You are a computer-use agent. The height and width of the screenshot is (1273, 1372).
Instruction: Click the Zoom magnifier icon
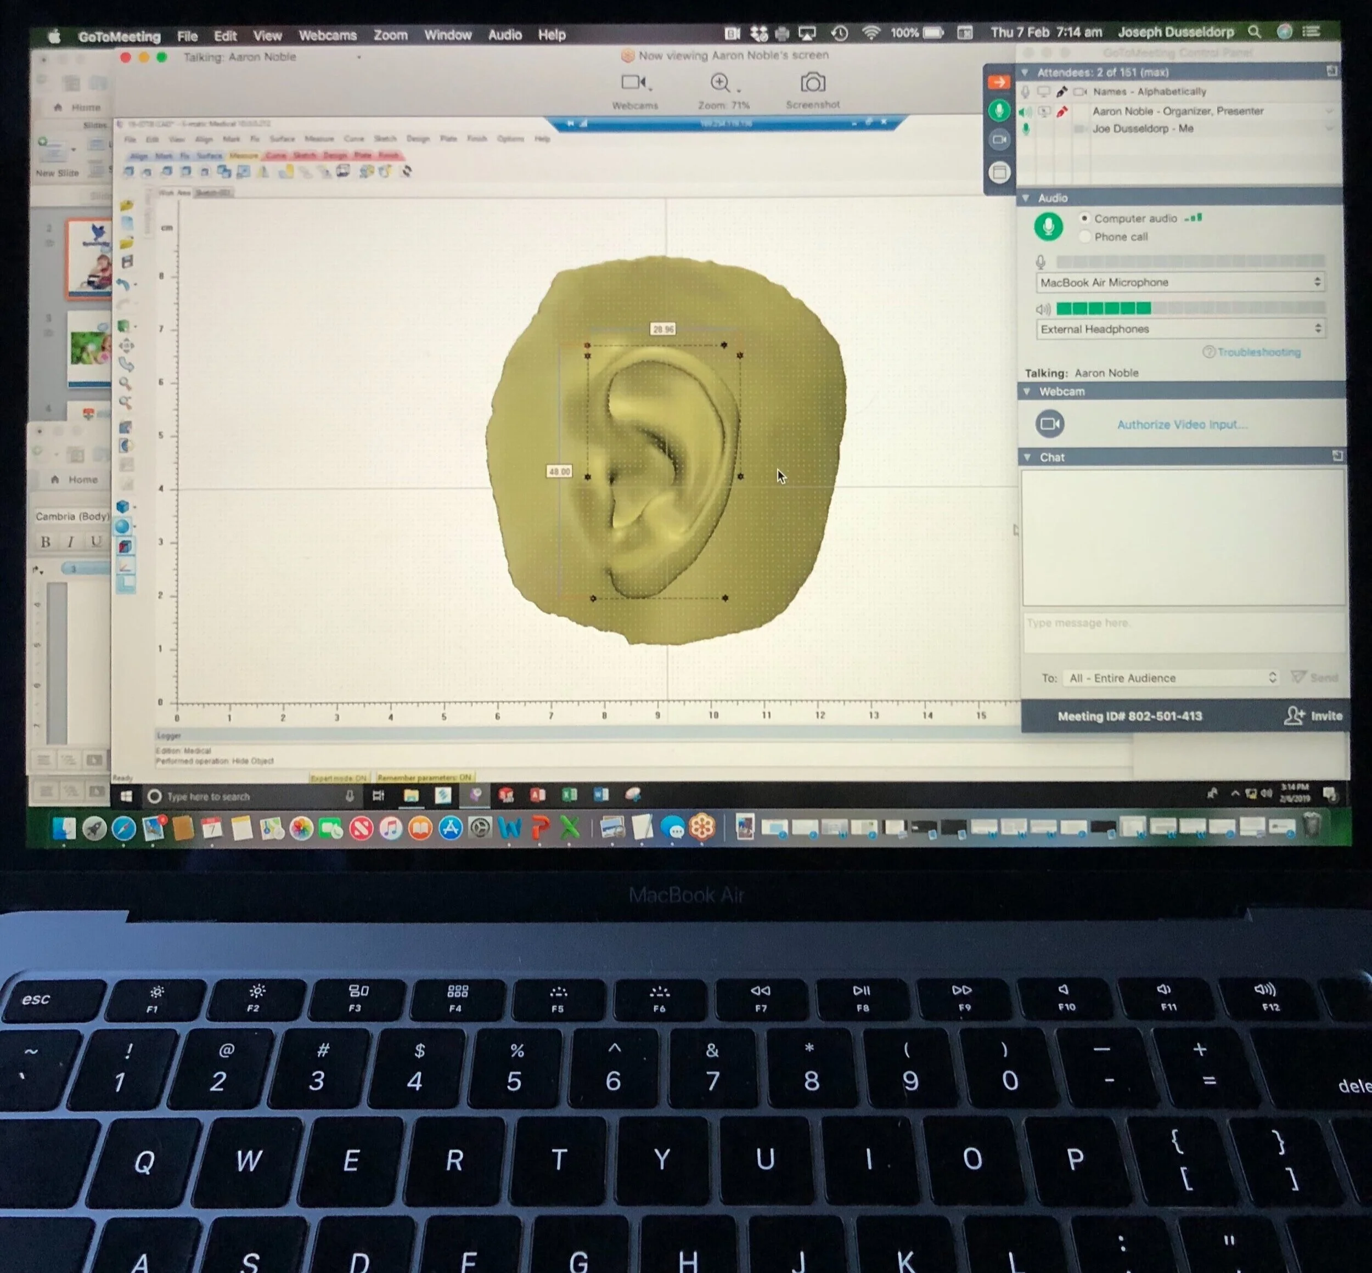(x=719, y=83)
